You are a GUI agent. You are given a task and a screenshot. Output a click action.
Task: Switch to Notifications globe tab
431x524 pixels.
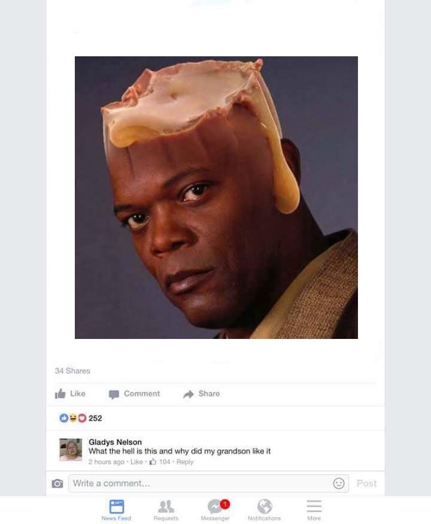click(264, 510)
